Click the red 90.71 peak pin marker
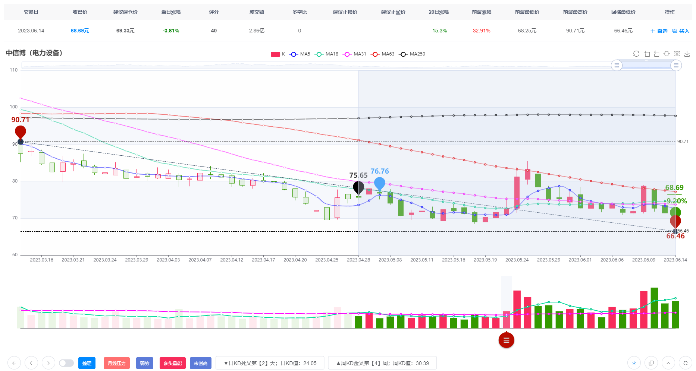Viewport: 696px width, 371px height. click(x=21, y=132)
